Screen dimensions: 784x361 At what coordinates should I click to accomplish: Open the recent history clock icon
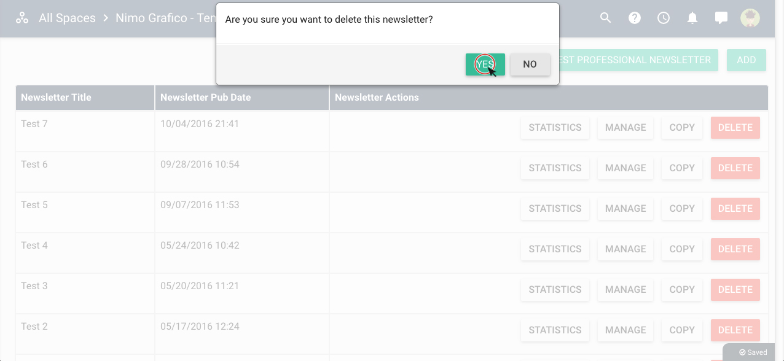click(x=664, y=18)
